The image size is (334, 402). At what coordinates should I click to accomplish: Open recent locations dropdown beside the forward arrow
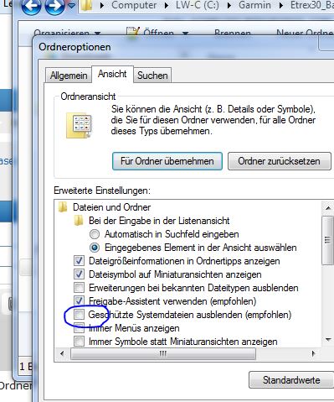[x=72, y=6]
